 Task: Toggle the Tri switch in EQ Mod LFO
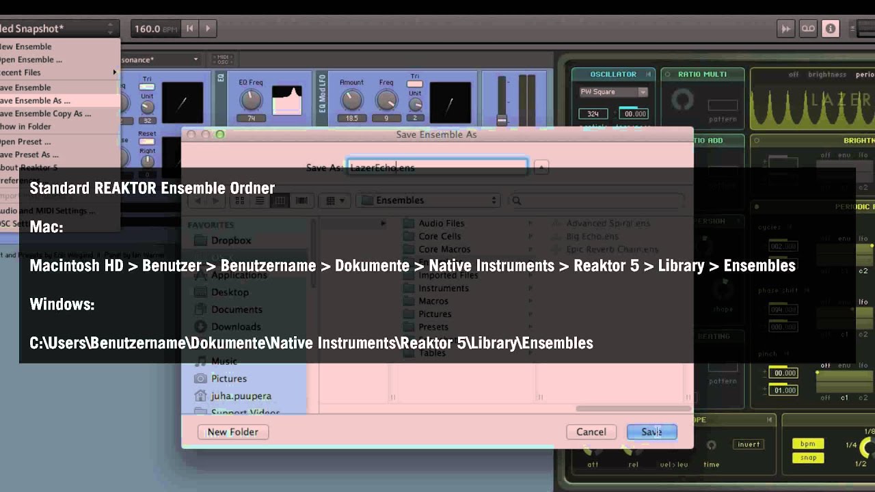tap(415, 84)
